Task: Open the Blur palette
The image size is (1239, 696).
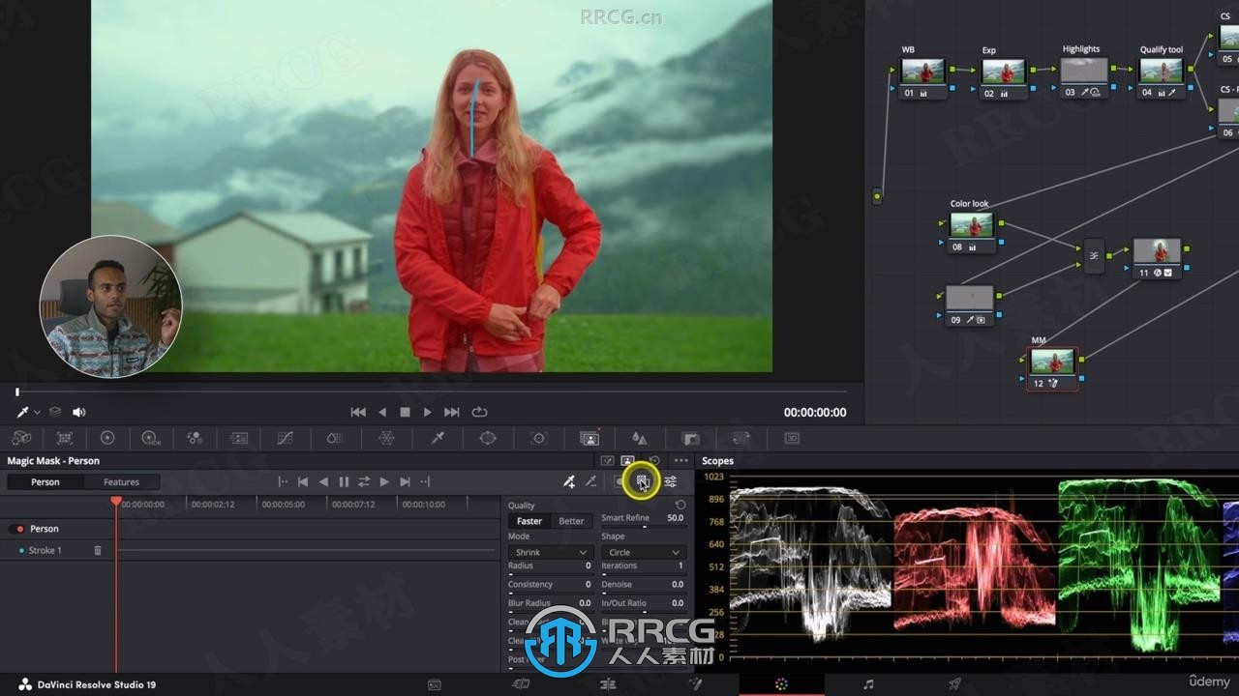Action: pos(639,438)
